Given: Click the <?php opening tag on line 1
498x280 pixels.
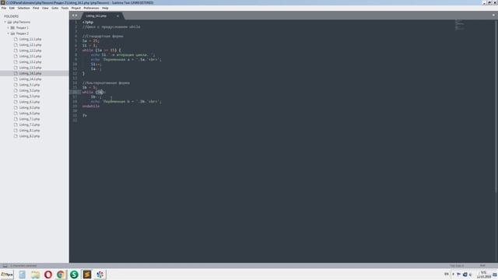Looking at the screenshot, I should [88, 23].
